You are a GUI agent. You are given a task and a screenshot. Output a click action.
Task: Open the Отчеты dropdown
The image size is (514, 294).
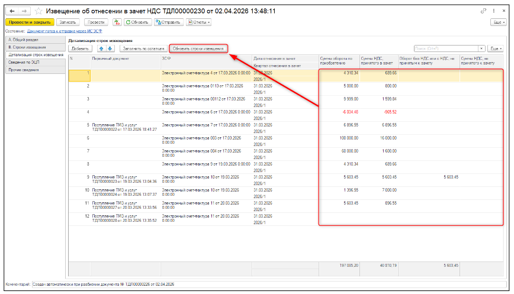coord(199,22)
